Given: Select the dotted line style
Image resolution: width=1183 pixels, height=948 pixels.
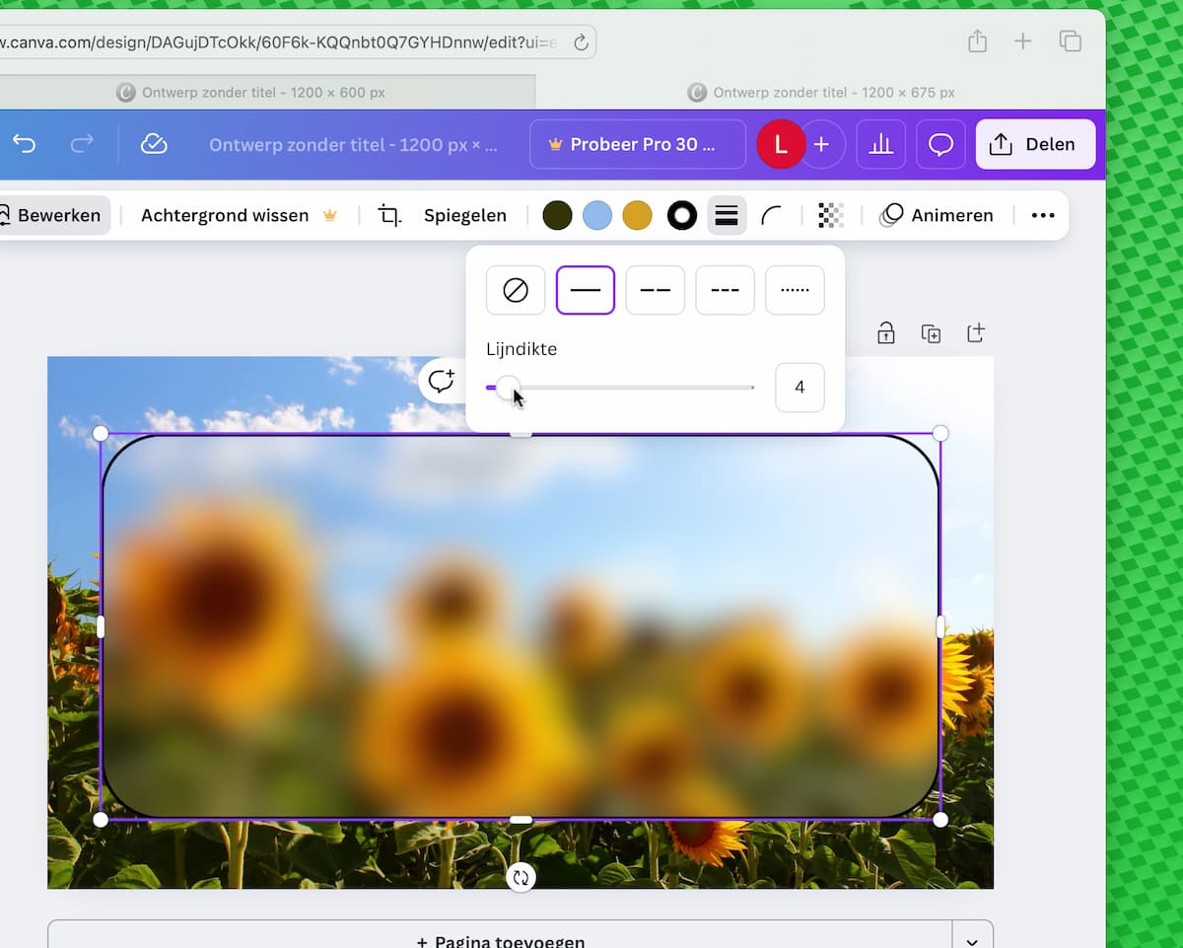Looking at the screenshot, I should click(795, 290).
